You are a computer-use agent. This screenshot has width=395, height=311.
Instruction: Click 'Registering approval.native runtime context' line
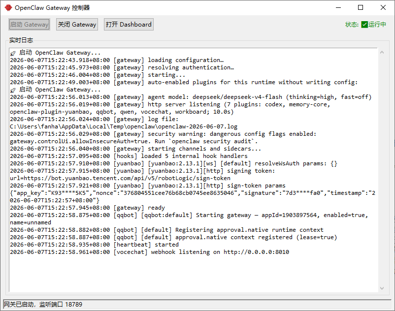[166, 230]
